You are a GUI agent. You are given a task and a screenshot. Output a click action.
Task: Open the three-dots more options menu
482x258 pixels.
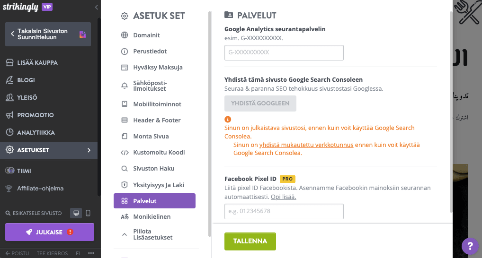point(90,253)
